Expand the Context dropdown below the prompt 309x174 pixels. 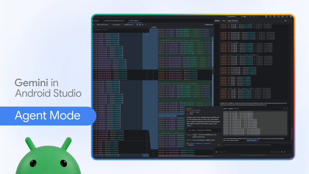tap(222, 152)
